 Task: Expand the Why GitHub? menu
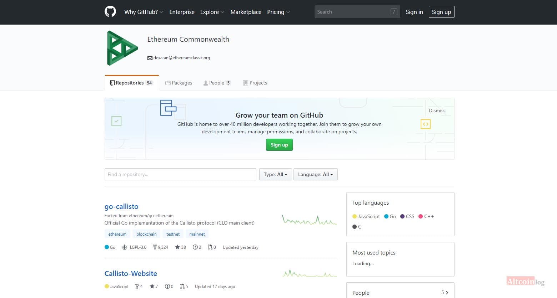point(144,12)
